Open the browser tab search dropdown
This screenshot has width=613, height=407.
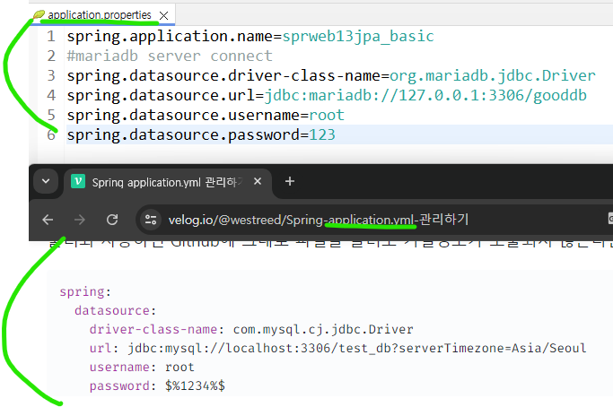(46, 181)
